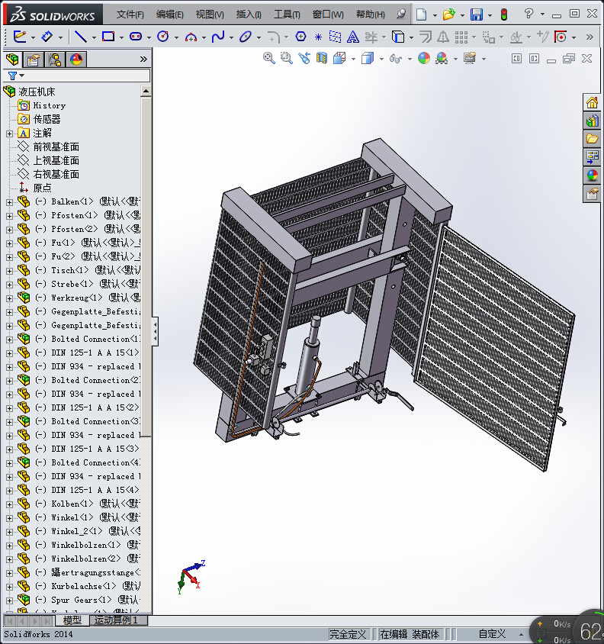Image resolution: width=604 pixels, height=644 pixels.
Task: Open the ConfigurationManager tab icon
Action: 55,60
